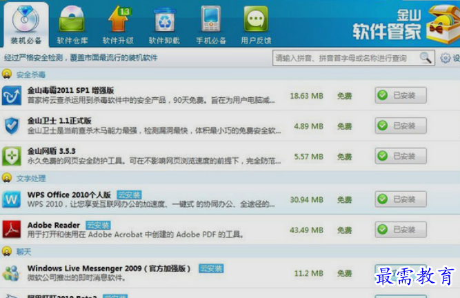Click 已安装 button for Adobe Reader
Screen dimensions: 460x298
pyautogui.click(x=401, y=230)
